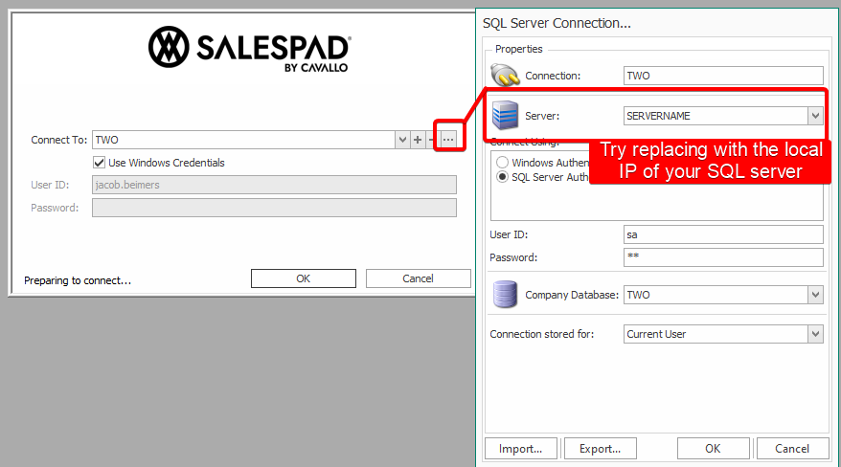Add a new connection with the plus icon
Viewport: 841px width, 467px height.
pyautogui.click(x=418, y=140)
